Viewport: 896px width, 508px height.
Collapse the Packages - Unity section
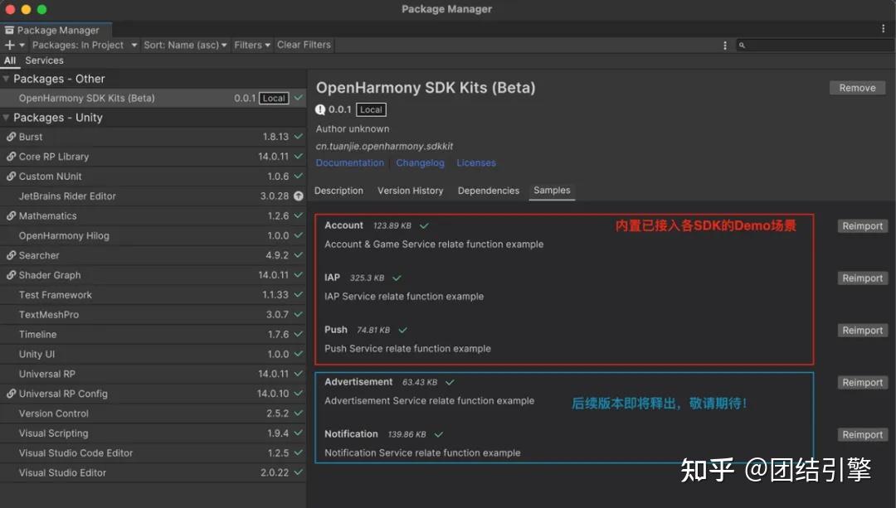coord(7,117)
